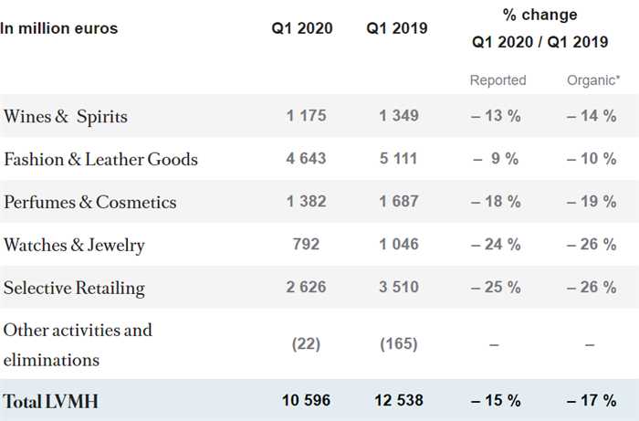Select the Organic* subheader
639x421 pixels.
pos(591,80)
